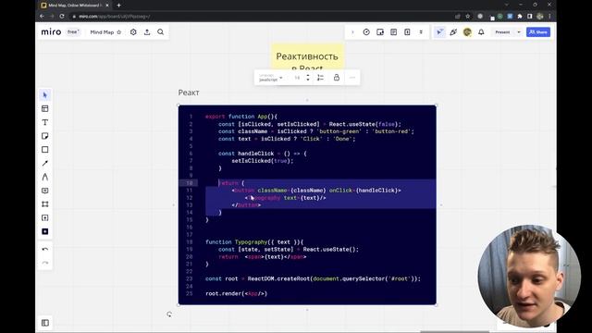592x333 pixels.
Task: Increase or decrease code font size stepper
Action: pos(308,78)
